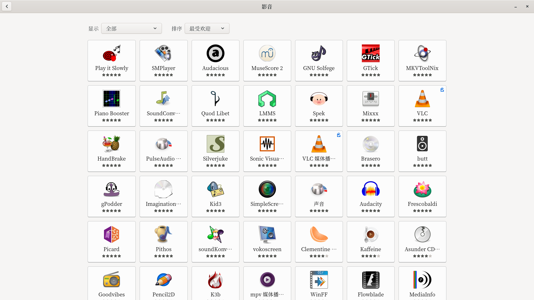Viewport: 534px width, 300px height.
Task: Open the SMPlayer app icon
Action: [164, 53]
